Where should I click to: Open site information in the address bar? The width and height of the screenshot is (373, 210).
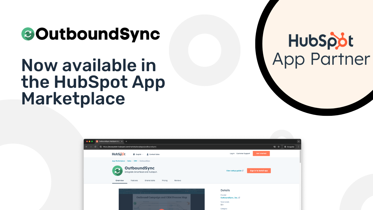tap(100, 146)
